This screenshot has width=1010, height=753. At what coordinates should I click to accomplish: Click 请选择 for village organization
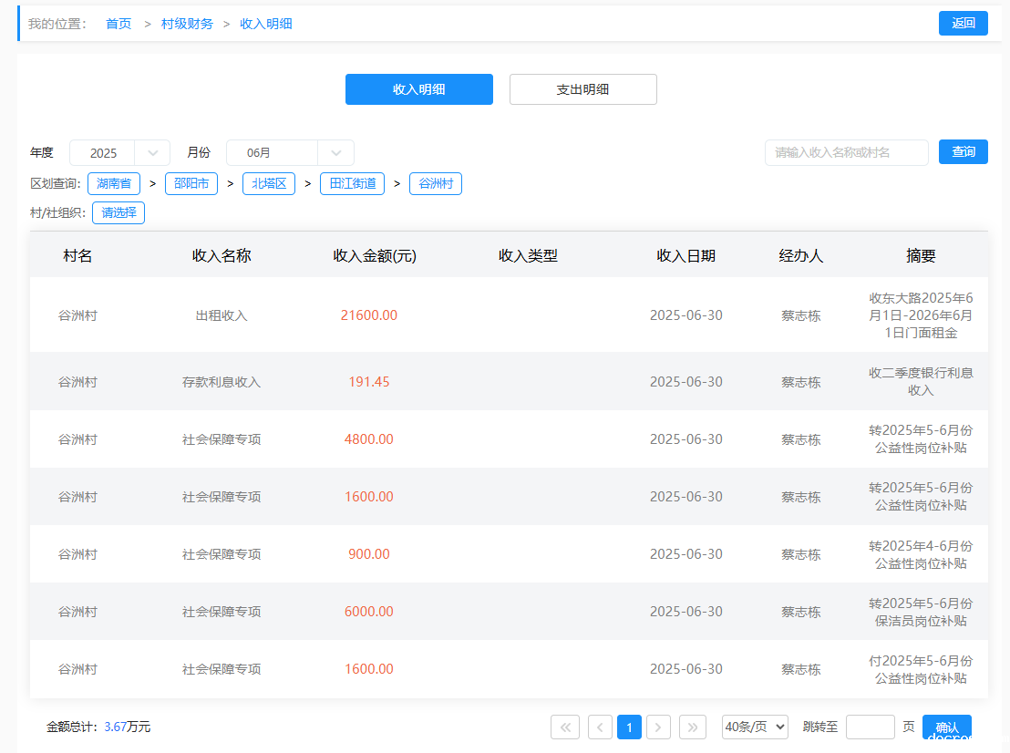click(119, 213)
